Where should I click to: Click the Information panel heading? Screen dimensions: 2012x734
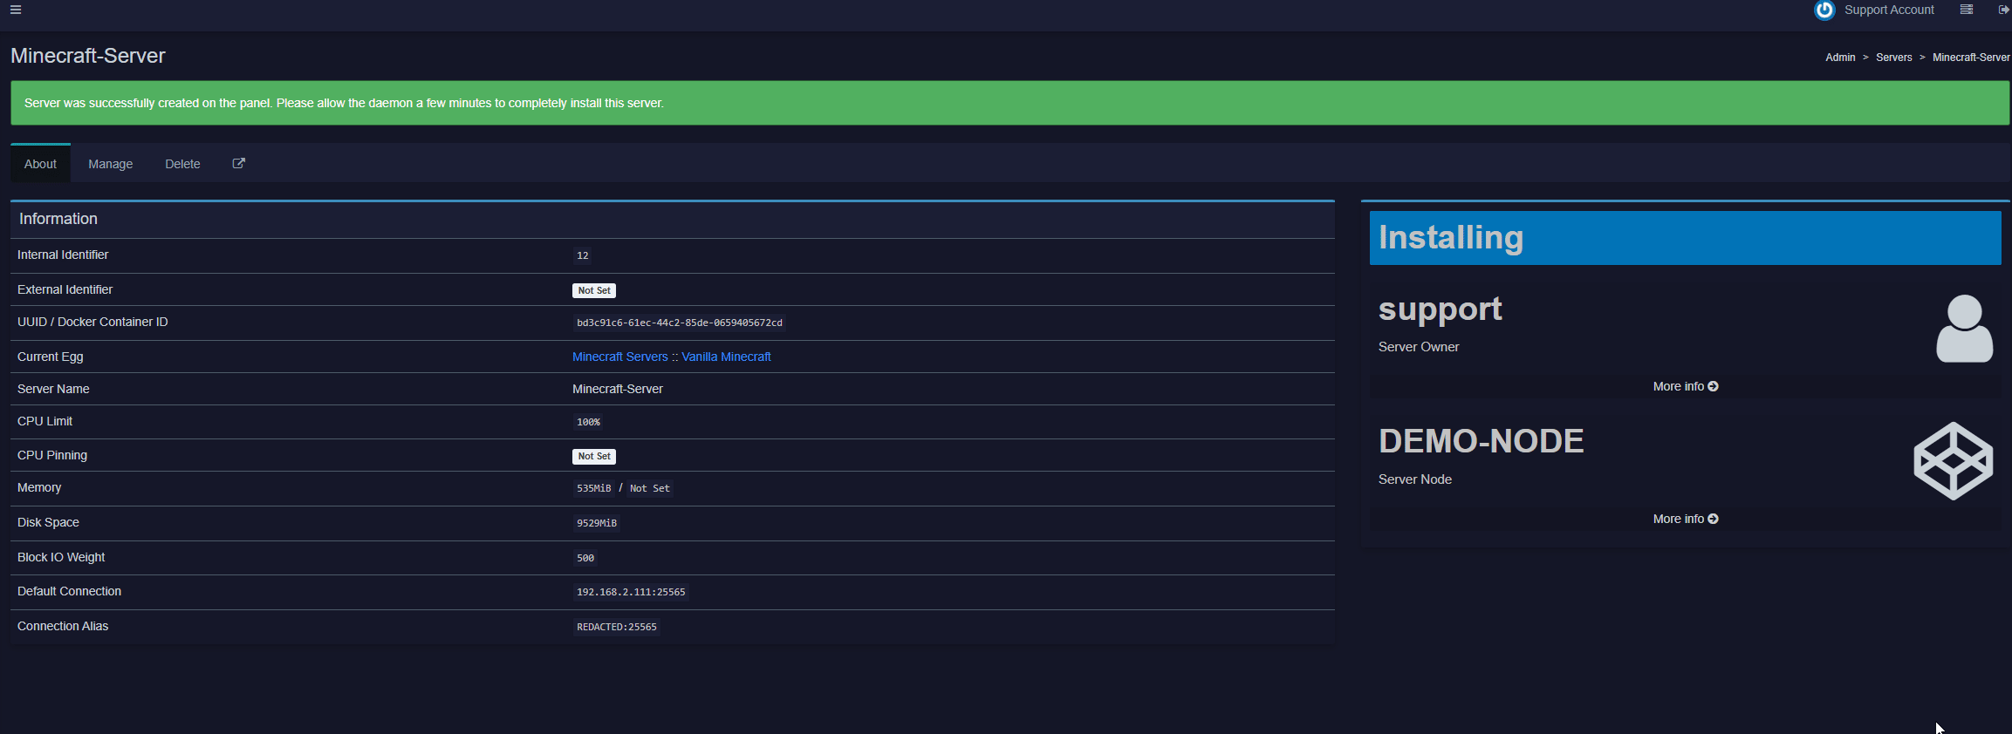tap(58, 219)
